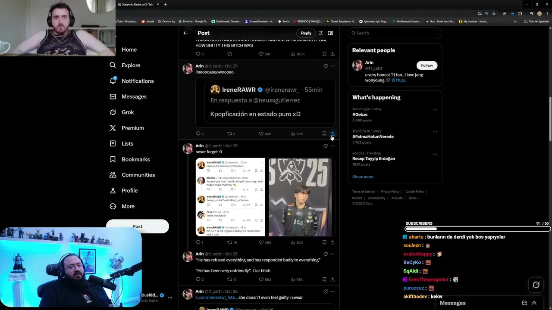This screenshot has width=552, height=310.
Task: Bookmark the never forget tweet
Action: pos(324,242)
